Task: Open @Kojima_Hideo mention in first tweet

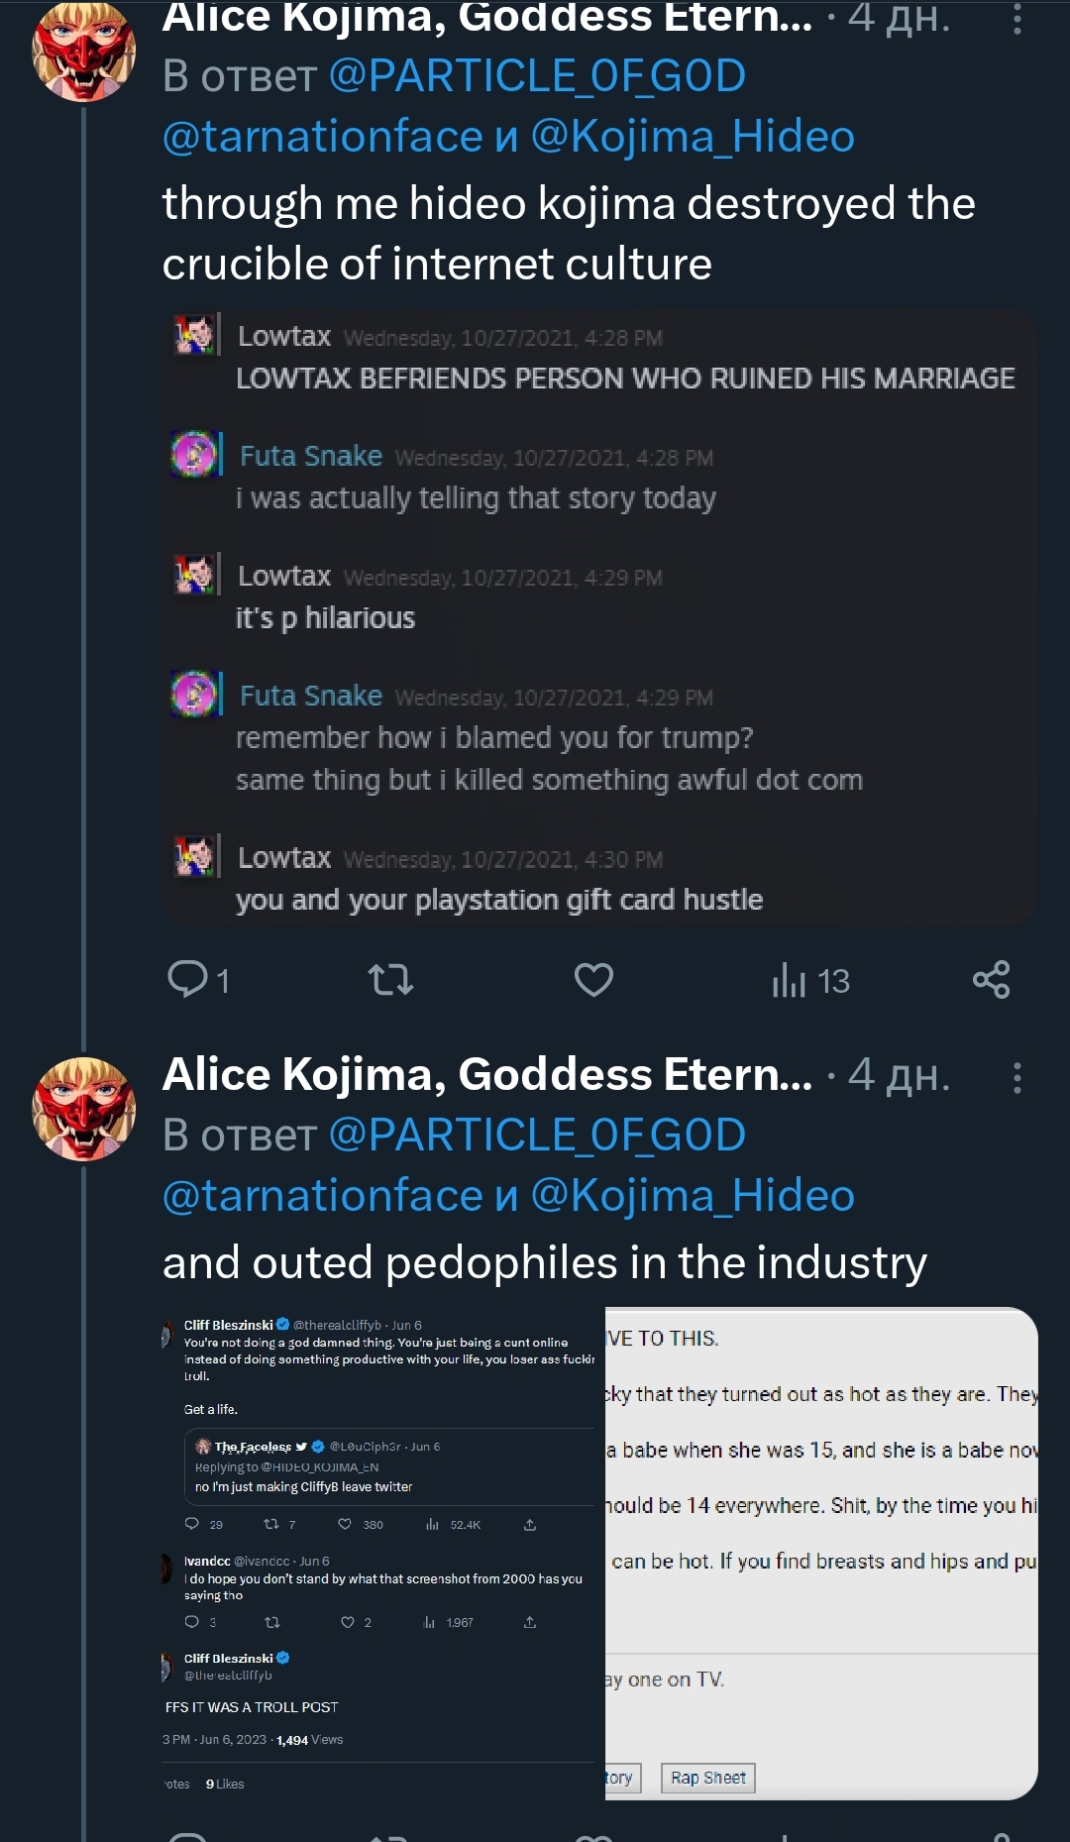Action: (693, 137)
